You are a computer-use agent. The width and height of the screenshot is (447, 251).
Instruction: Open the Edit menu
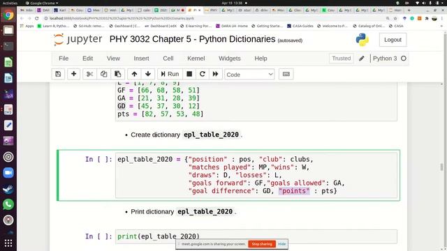(x=88, y=59)
